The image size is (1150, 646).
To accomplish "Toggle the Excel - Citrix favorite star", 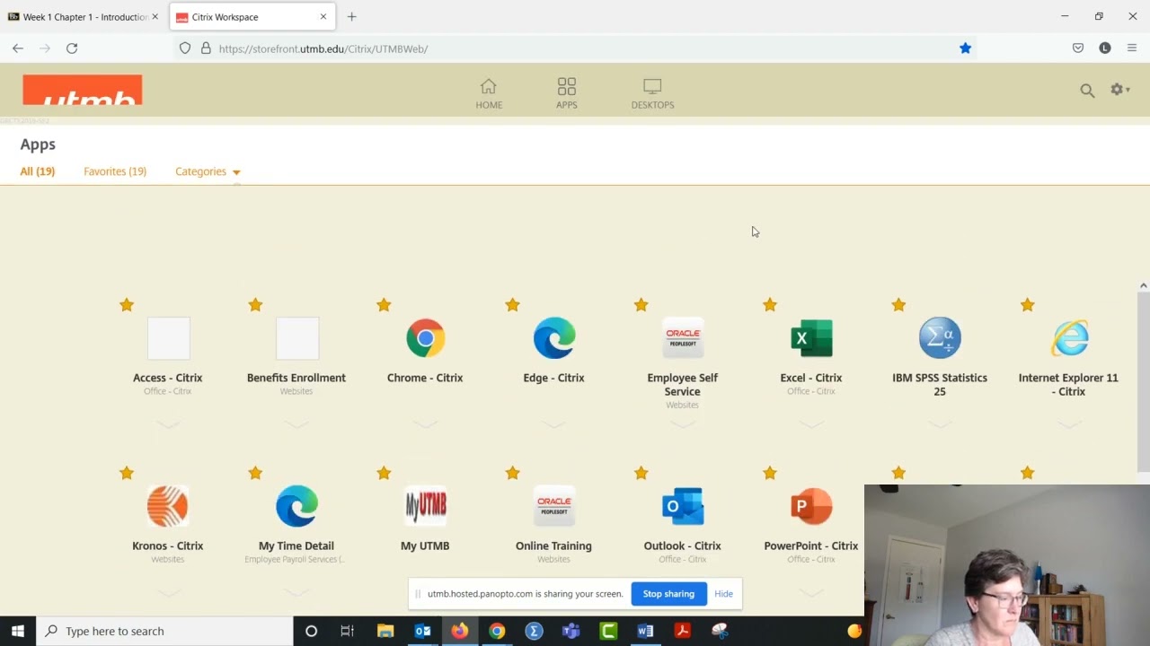I will 770,305.
